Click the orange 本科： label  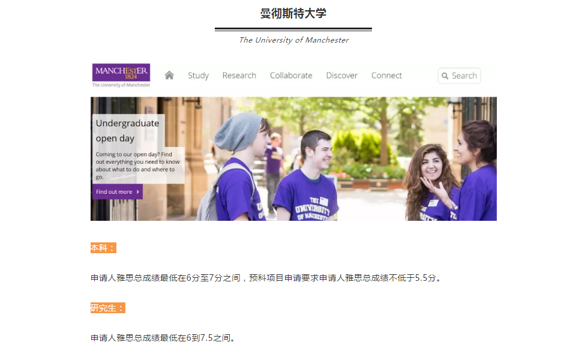(103, 248)
